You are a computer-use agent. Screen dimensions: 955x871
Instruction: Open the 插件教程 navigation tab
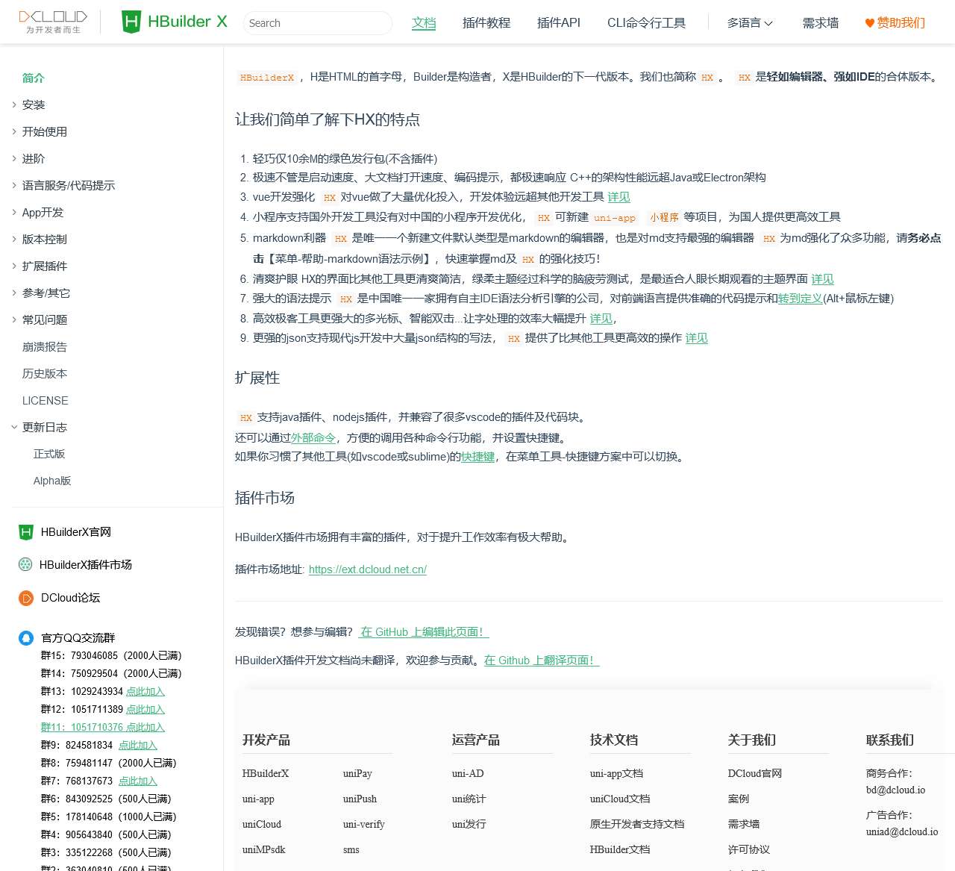(x=486, y=23)
